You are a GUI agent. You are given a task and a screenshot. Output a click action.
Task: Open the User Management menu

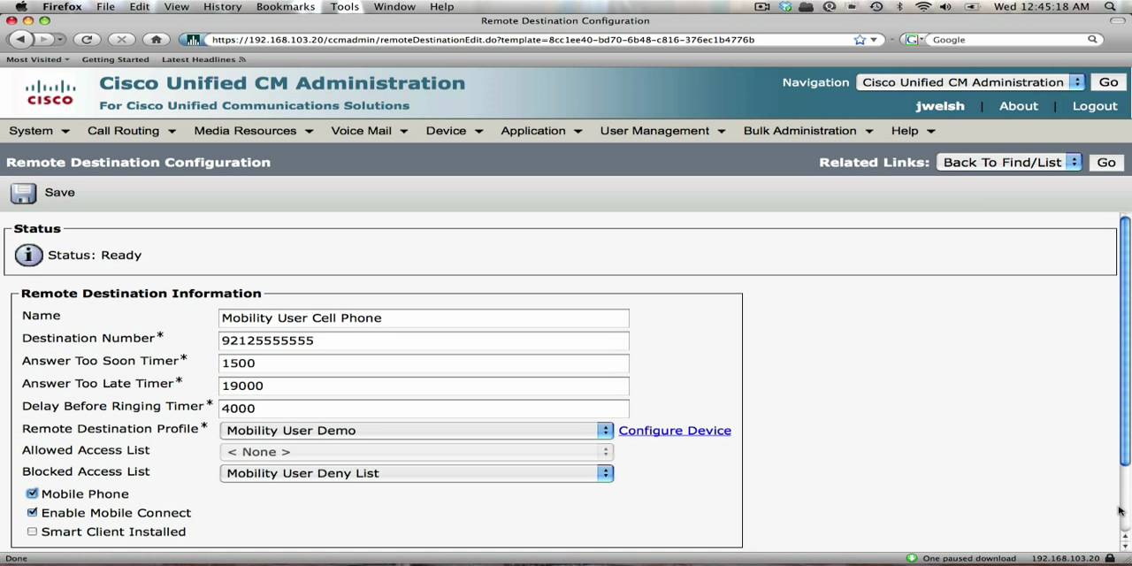tap(662, 131)
